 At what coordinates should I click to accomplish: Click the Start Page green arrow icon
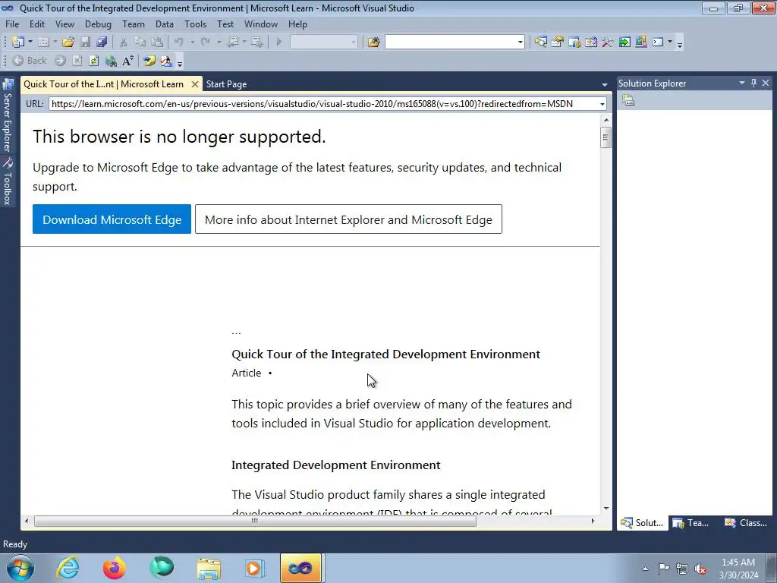(x=624, y=43)
